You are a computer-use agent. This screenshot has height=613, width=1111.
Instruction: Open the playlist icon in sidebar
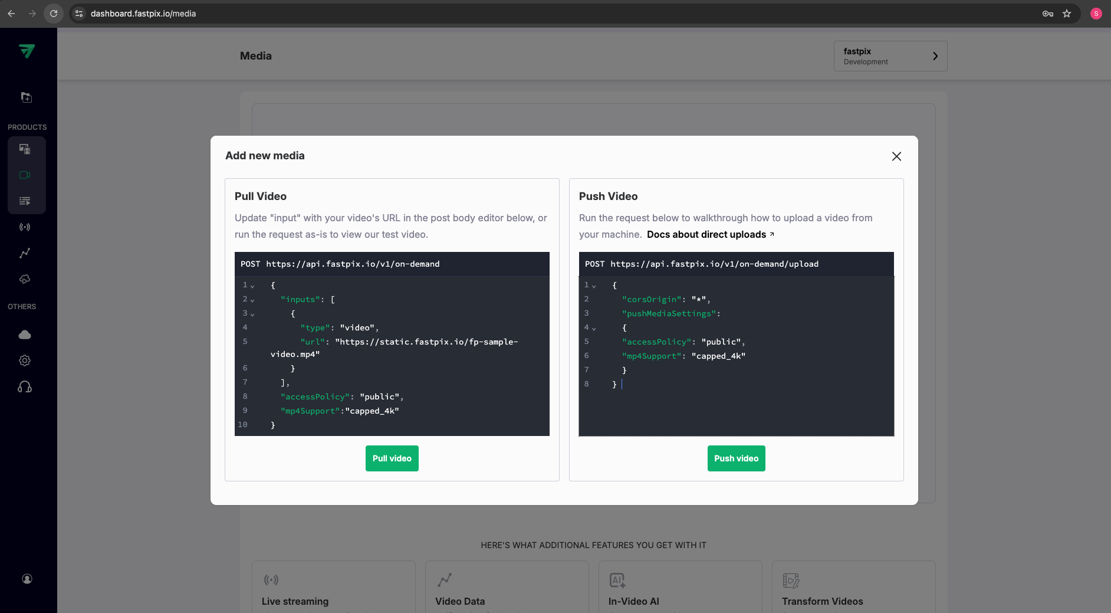(x=25, y=201)
